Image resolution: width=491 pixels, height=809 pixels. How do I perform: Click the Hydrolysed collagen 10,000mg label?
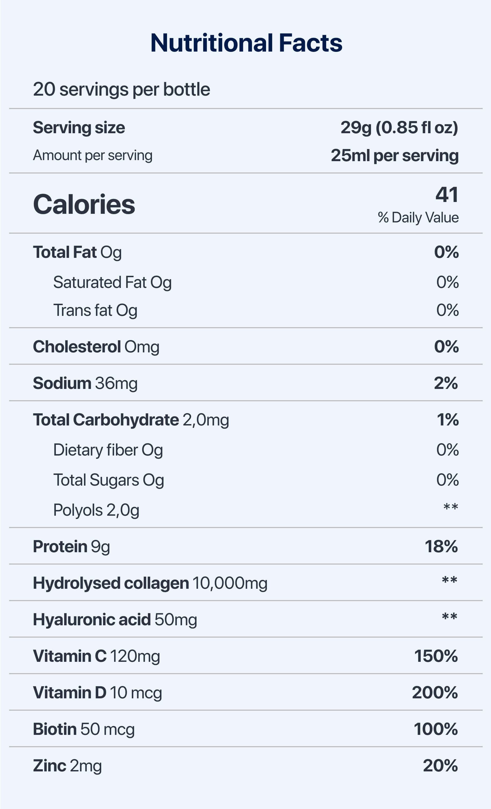[x=150, y=583]
